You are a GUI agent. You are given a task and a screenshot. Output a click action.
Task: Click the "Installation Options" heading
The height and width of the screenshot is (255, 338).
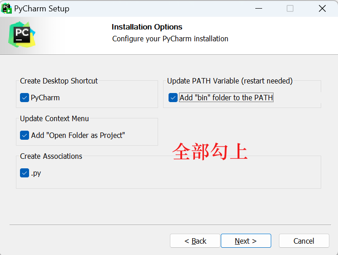(x=147, y=27)
